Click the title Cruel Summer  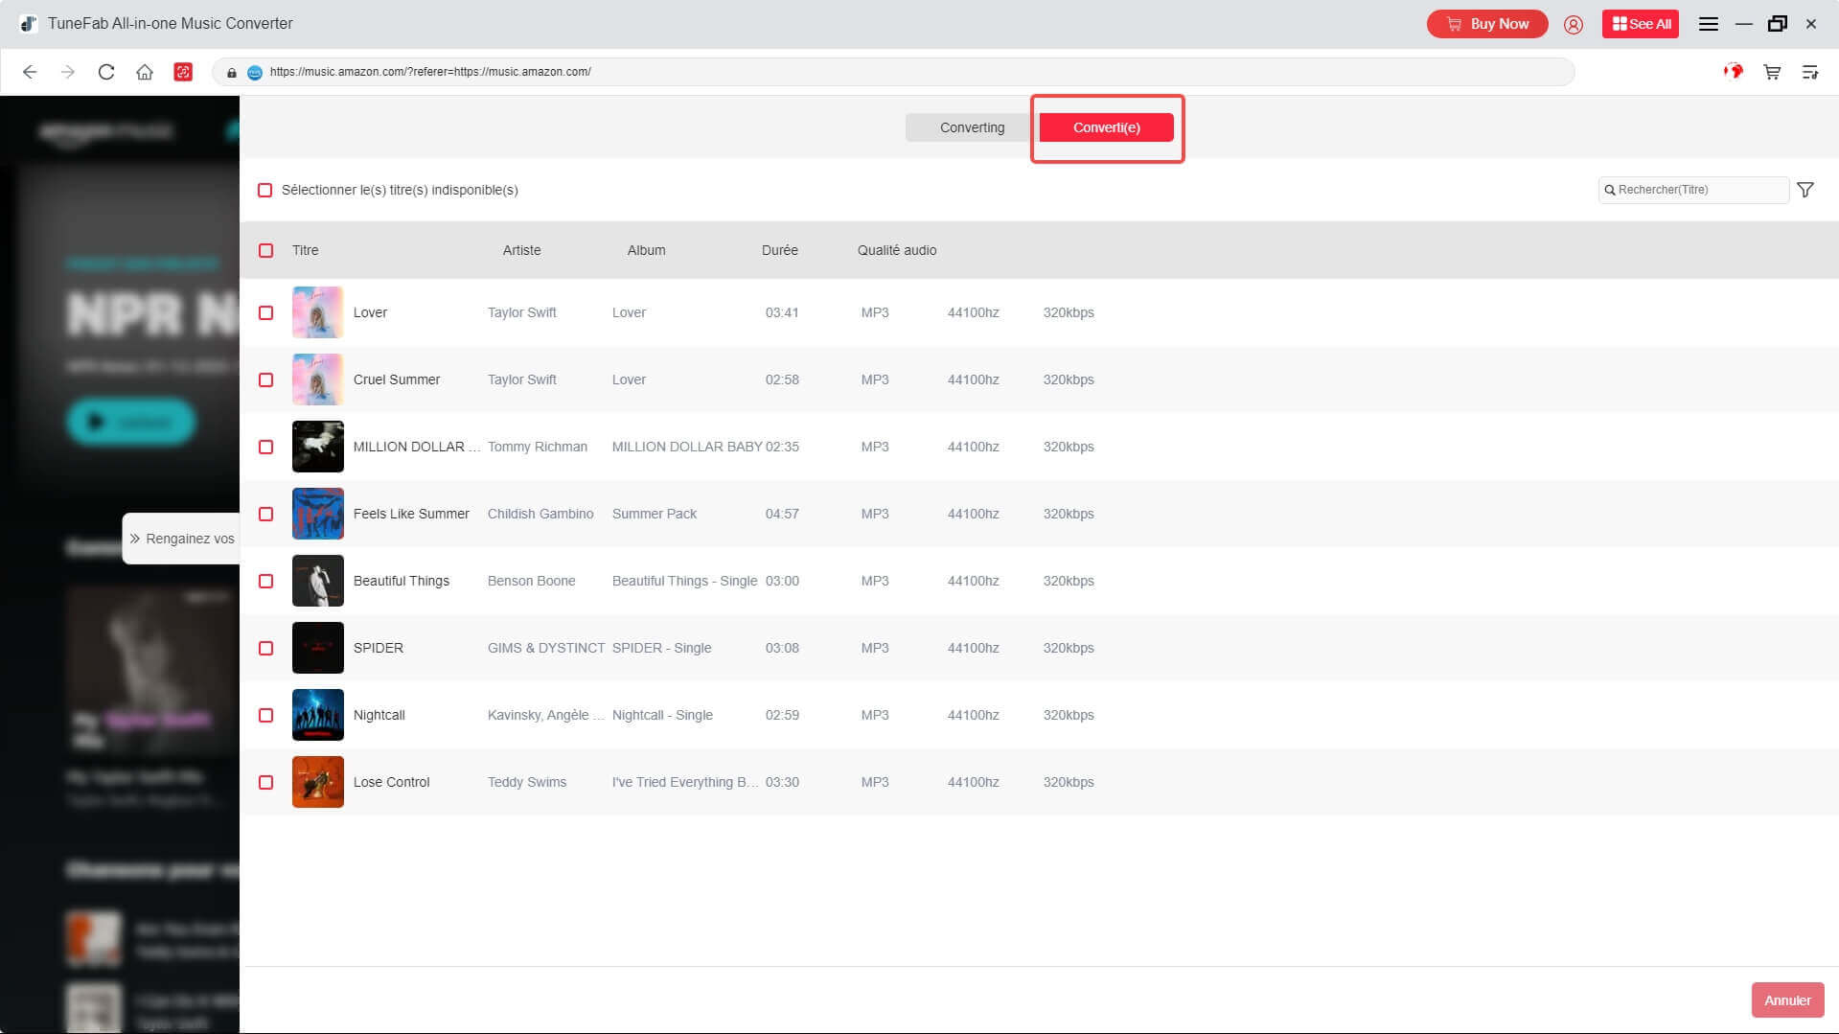(397, 379)
